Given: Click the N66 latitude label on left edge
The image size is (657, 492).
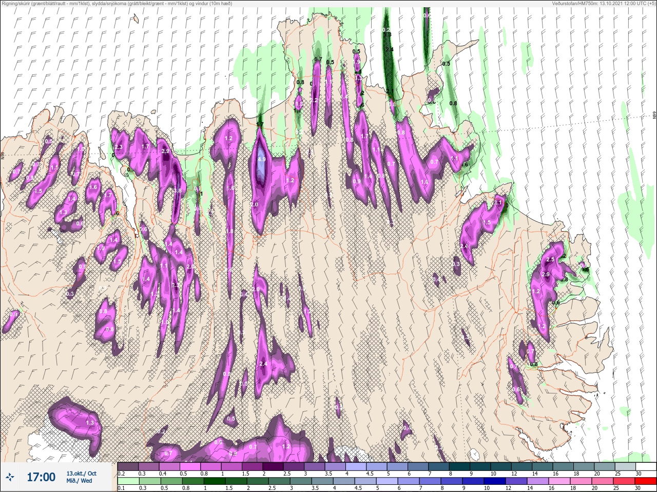Looking at the screenshot, I should [3, 155].
